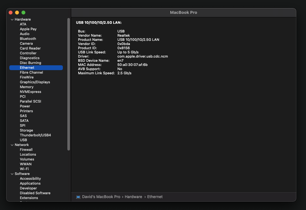The width and height of the screenshot is (306, 210).
Task: Select the USB sidebar row under Thunderbolt/USB4
Action: [23, 140]
